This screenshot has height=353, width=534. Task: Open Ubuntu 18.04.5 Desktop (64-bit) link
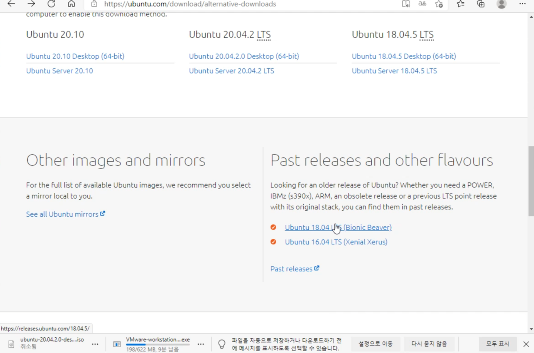404,56
